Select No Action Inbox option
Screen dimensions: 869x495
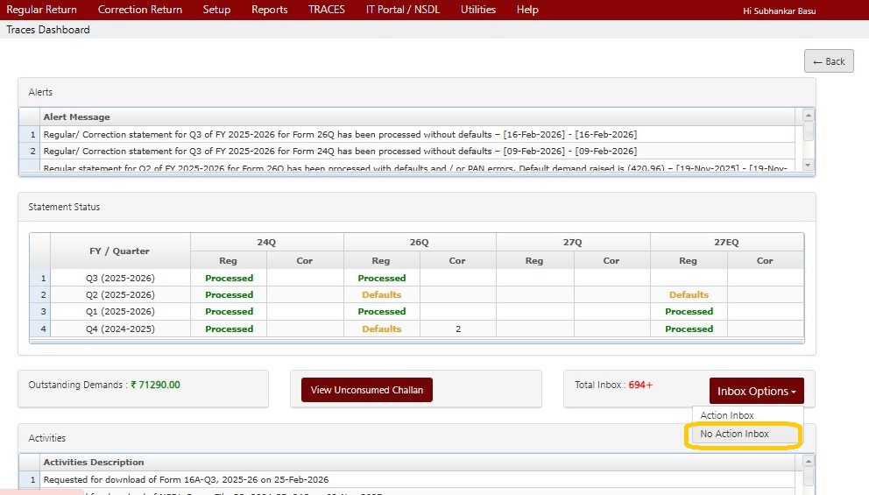tap(734, 435)
